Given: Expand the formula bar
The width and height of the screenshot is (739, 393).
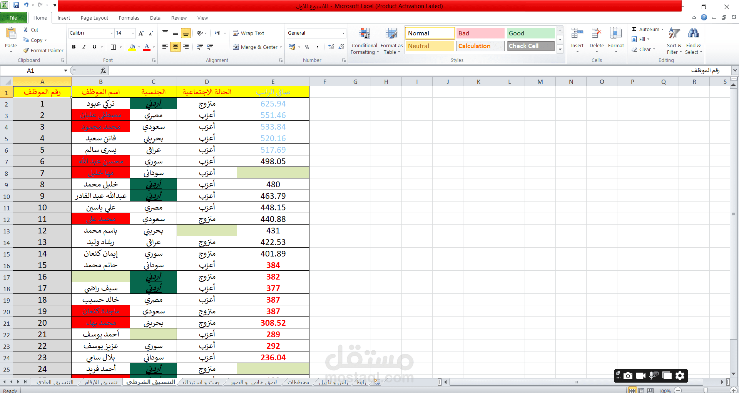Looking at the screenshot, I should (x=735, y=70).
